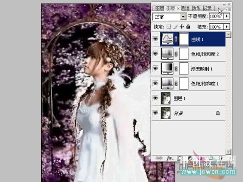Screen dimensions: 243x182
Task: Click the lock all padlock icon
Action: click(188, 26)
